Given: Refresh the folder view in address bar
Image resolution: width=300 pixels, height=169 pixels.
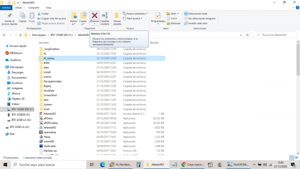Looking at the screenshot, I should click(247, 35).
